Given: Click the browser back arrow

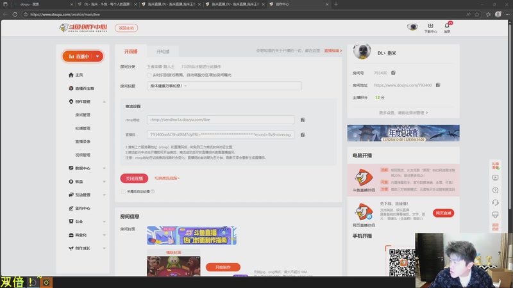Looking at the screenshot, I should (x=5, y=14).
